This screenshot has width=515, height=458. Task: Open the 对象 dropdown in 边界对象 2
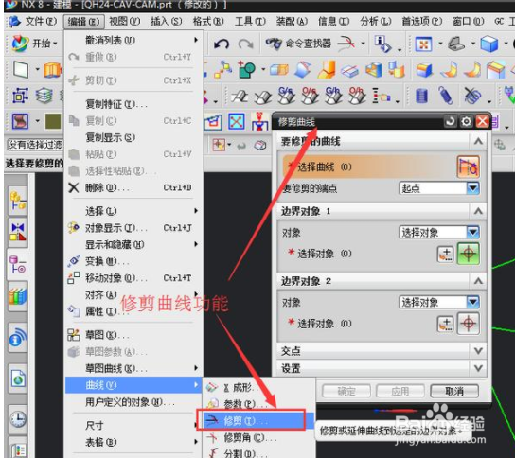point(439,302)
